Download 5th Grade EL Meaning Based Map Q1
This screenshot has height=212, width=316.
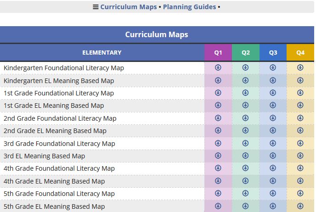(x=218, y=206)
